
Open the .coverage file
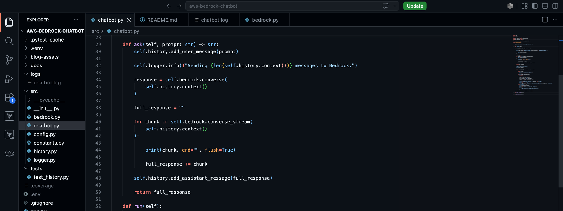coord(52,186)
